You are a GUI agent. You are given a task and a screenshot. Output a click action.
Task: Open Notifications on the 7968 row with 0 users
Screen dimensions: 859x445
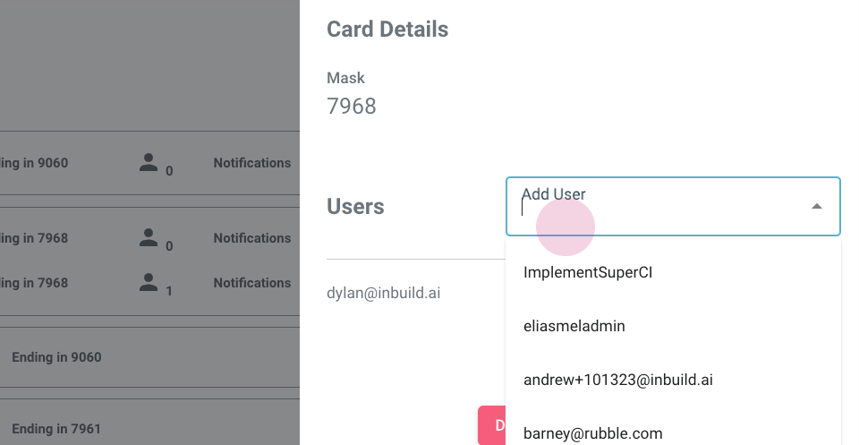tap(251, 238)
